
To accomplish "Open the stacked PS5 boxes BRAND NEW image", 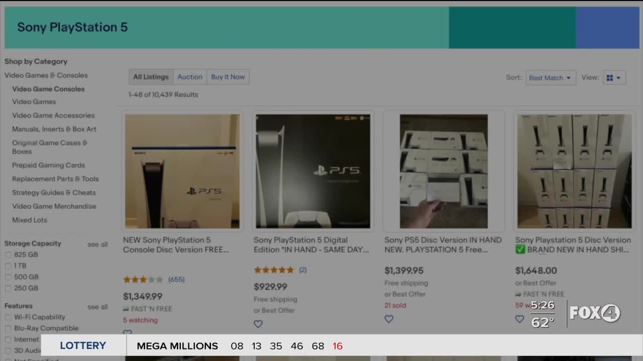I will 575,171.
